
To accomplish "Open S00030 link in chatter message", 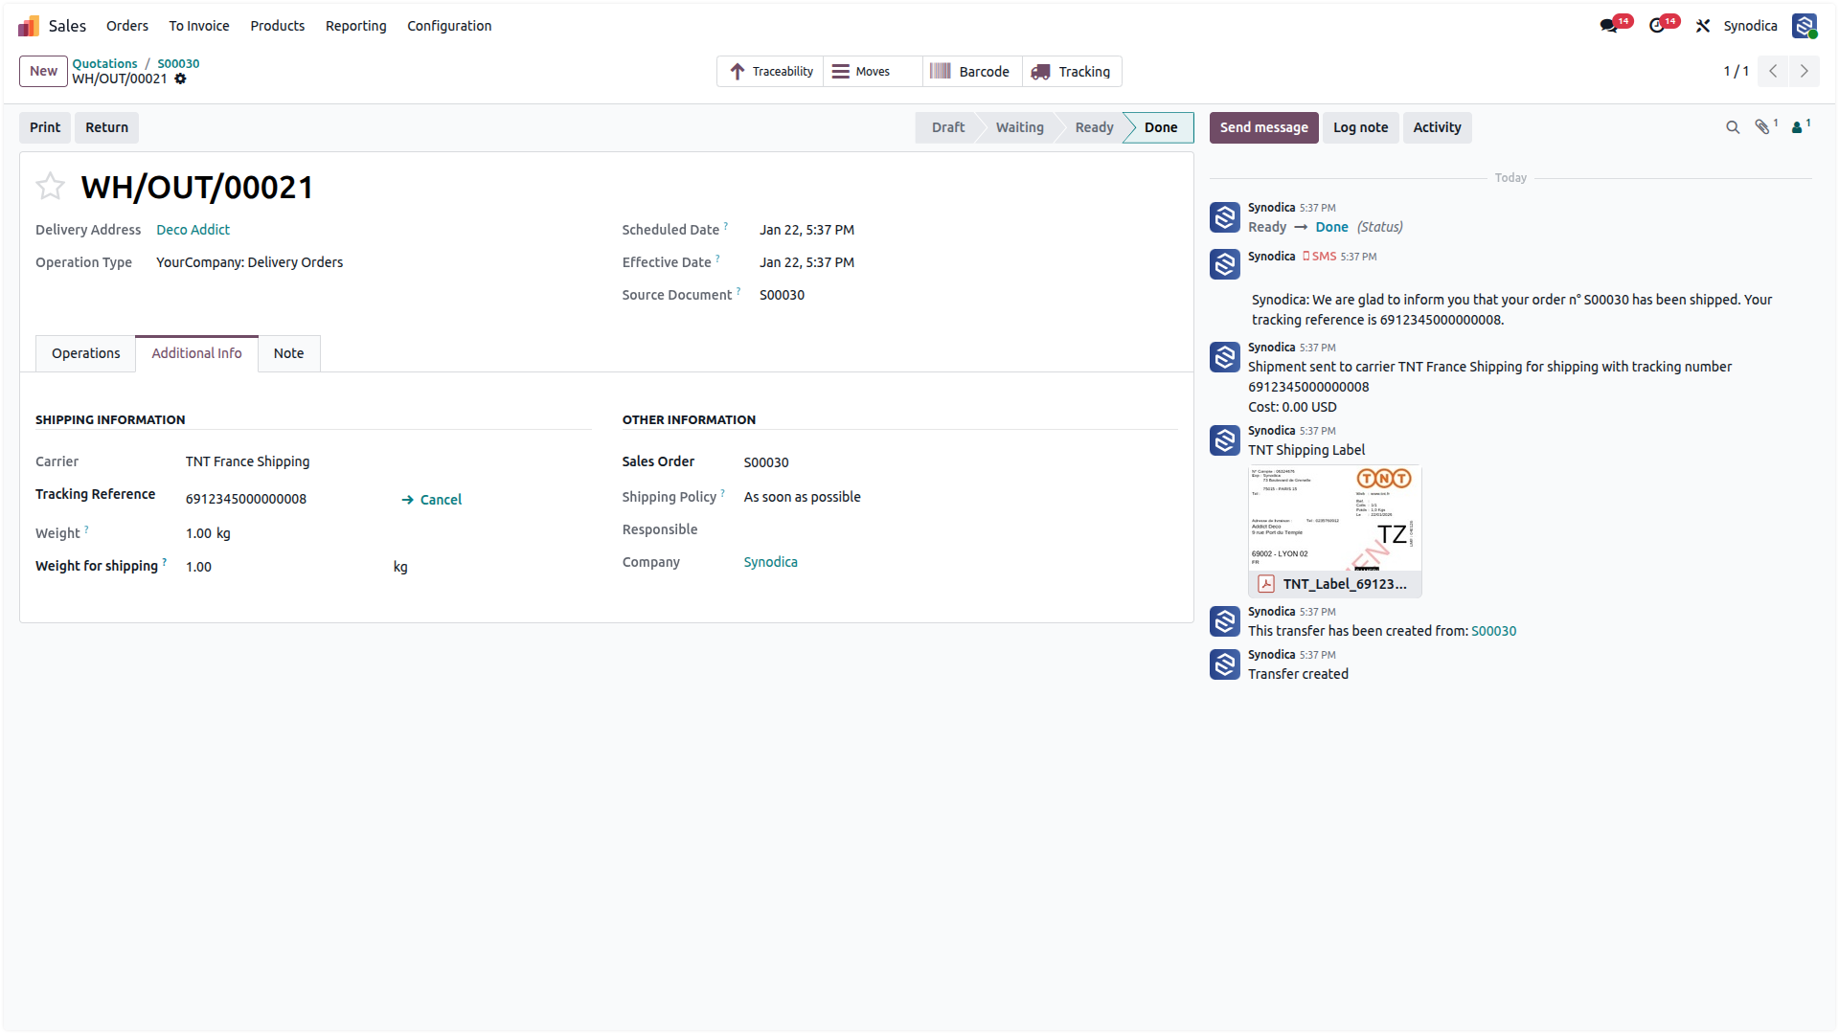I will [1493, 631].
